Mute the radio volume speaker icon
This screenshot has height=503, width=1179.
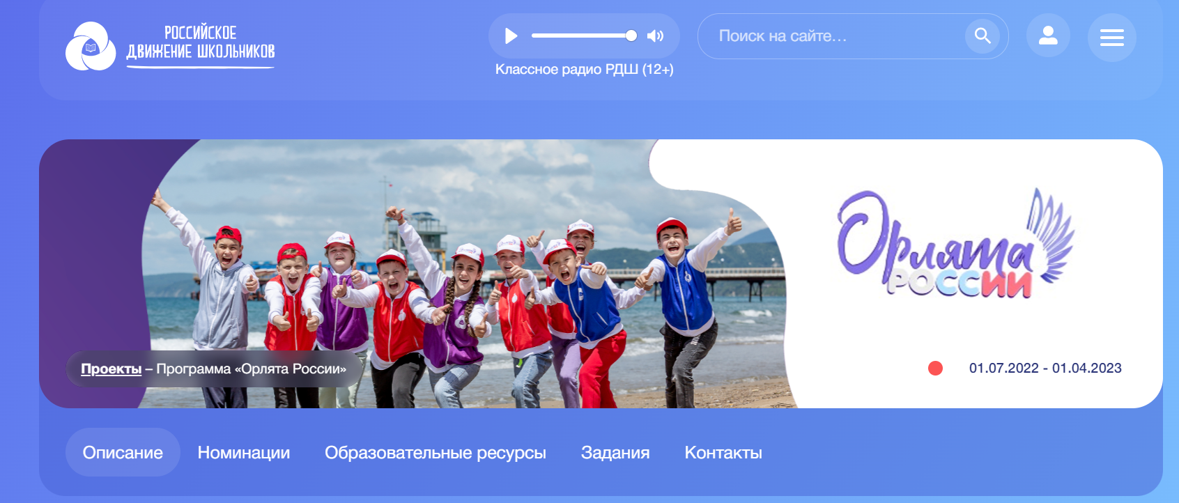pos(655,36)
